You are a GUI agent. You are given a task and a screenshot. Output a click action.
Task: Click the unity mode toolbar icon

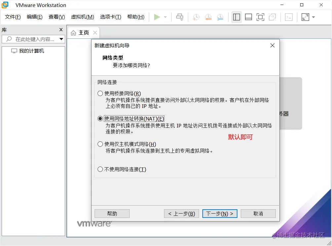coord(272,17)
